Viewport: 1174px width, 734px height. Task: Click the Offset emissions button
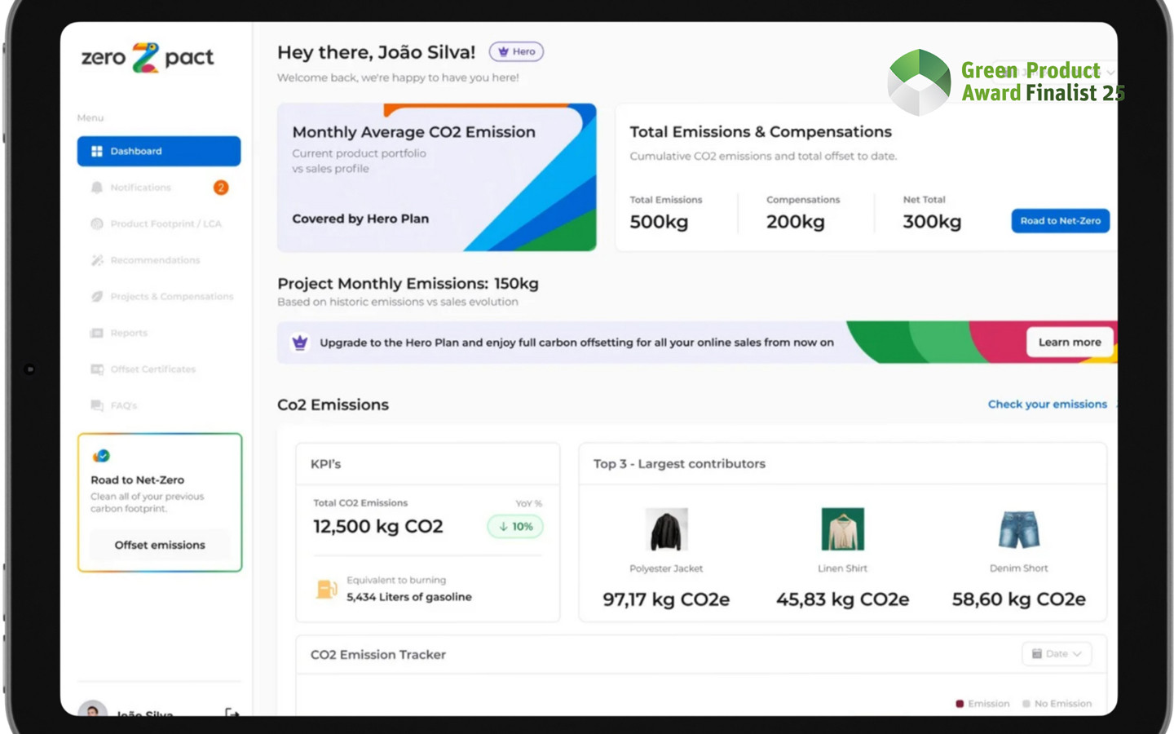click(160, 545)
